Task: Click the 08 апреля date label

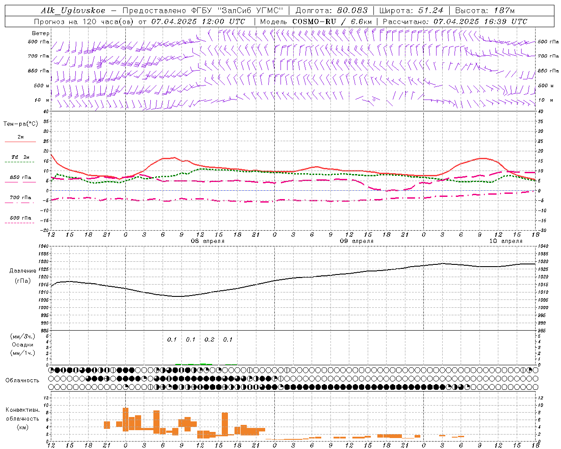Action: pos(208,241)
